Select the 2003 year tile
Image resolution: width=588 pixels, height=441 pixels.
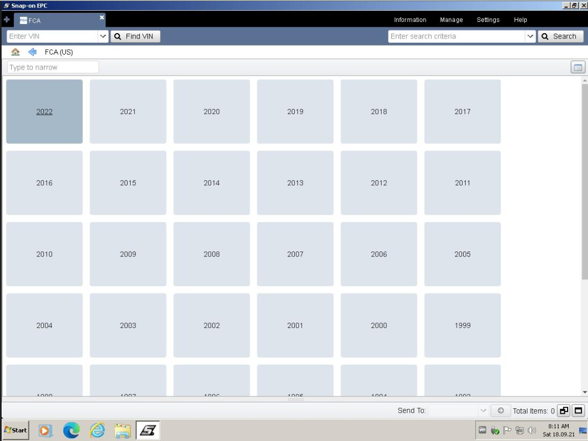pyautogui.click(x=128, y=325)
